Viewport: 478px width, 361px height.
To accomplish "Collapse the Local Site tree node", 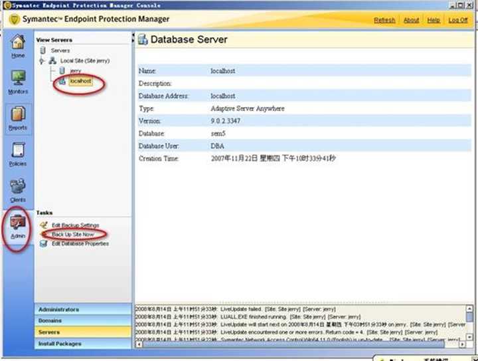I will point(42,60).
